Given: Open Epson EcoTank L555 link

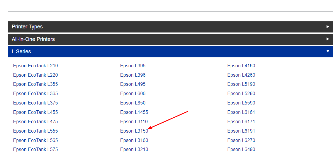Looking at the screenshot, I should 35,131.
